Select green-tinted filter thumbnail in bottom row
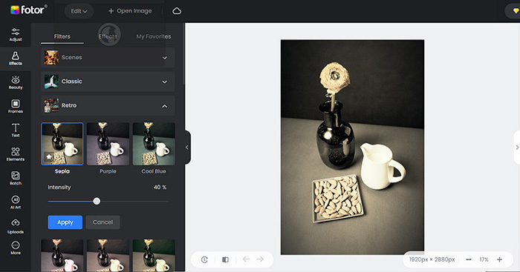 154,255
